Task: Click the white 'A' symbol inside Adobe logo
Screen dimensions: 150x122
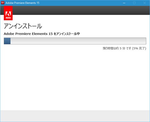Action: 8,14
